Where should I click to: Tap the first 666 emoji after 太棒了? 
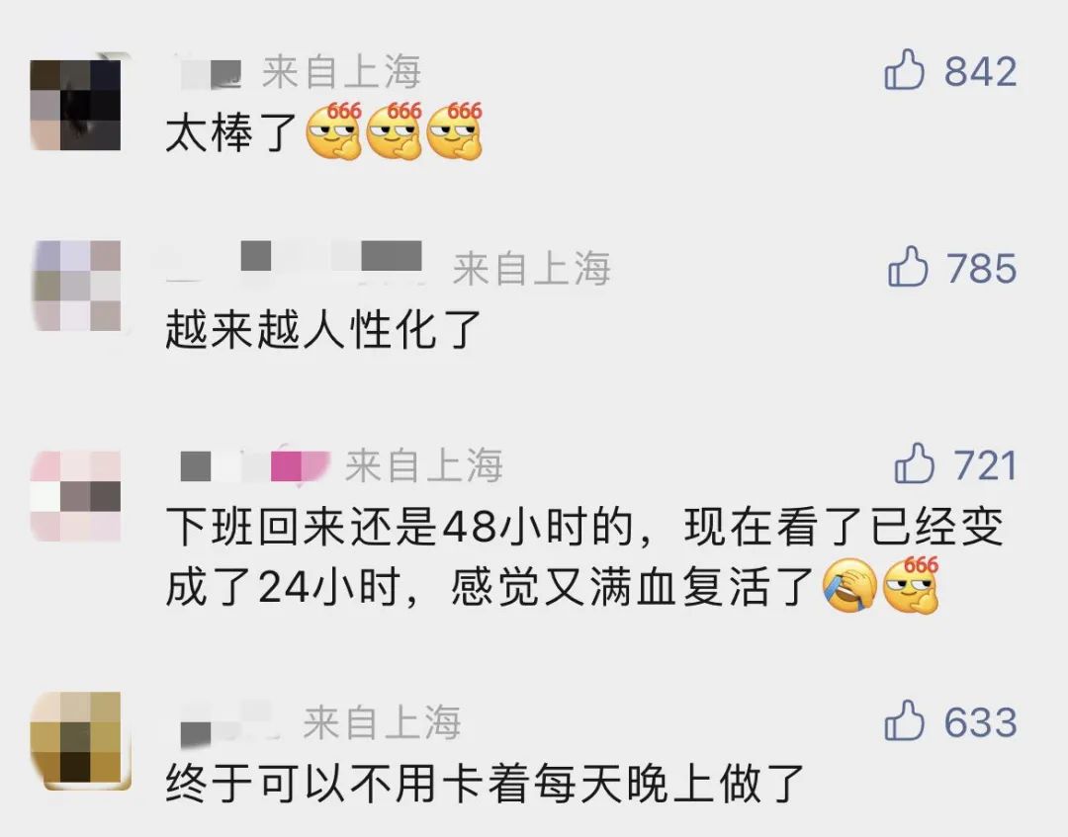tap(334, 130)
